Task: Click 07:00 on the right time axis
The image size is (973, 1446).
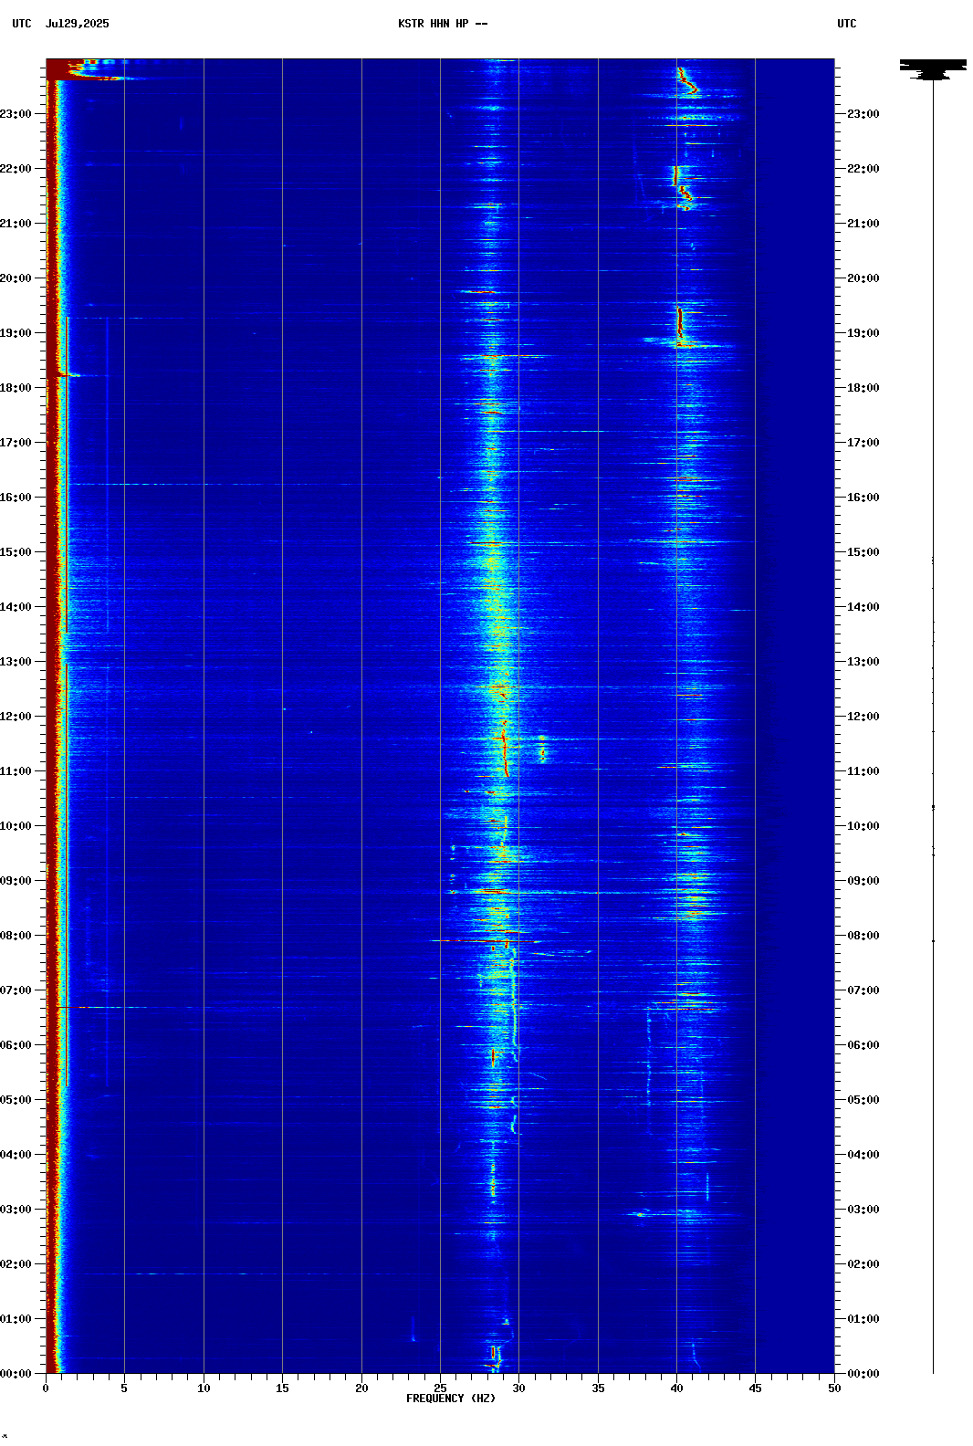Action: pyautogui.click(x=863, y=990)
